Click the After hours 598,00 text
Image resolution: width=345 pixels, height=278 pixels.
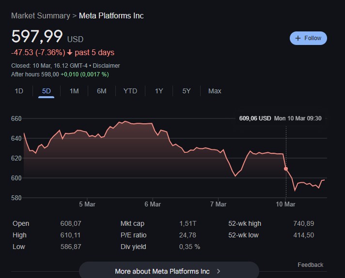tap(35, 74)
